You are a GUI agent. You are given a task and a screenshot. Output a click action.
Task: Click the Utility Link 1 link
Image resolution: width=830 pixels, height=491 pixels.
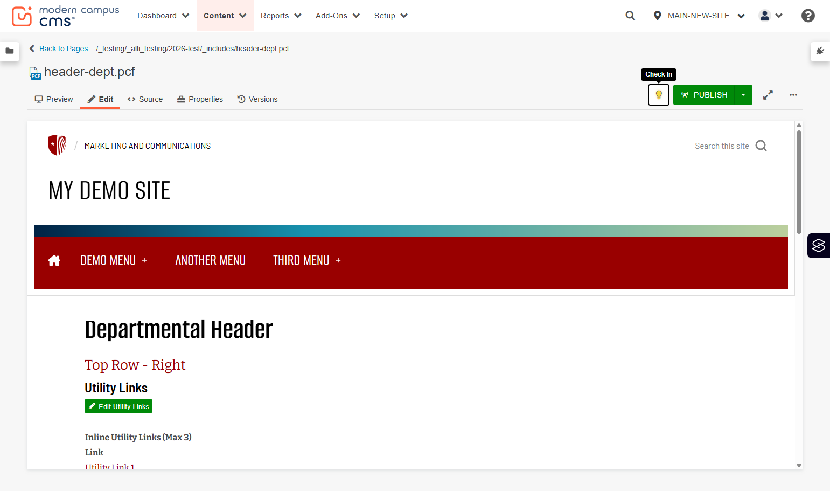tap(109, 467)
